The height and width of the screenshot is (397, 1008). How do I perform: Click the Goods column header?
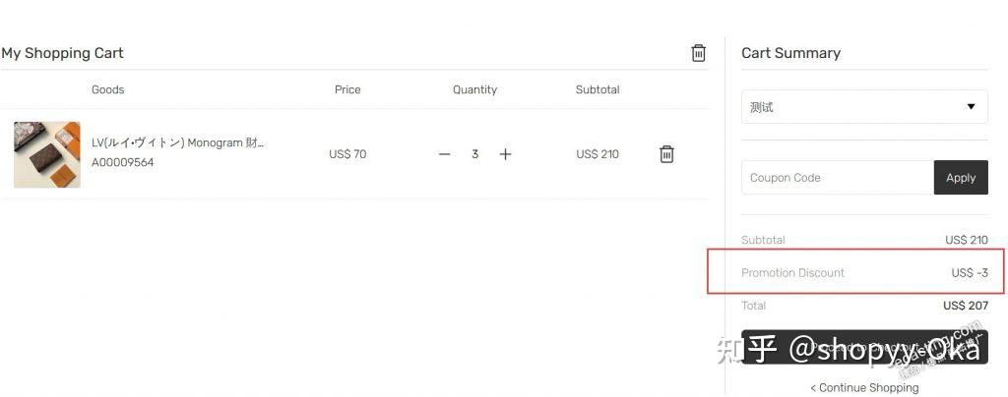[x=107, y=89]
